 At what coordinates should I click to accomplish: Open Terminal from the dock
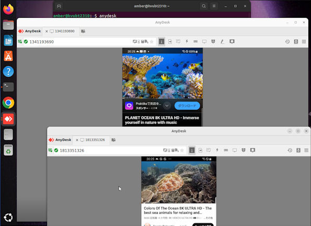(x=8, y=87)
